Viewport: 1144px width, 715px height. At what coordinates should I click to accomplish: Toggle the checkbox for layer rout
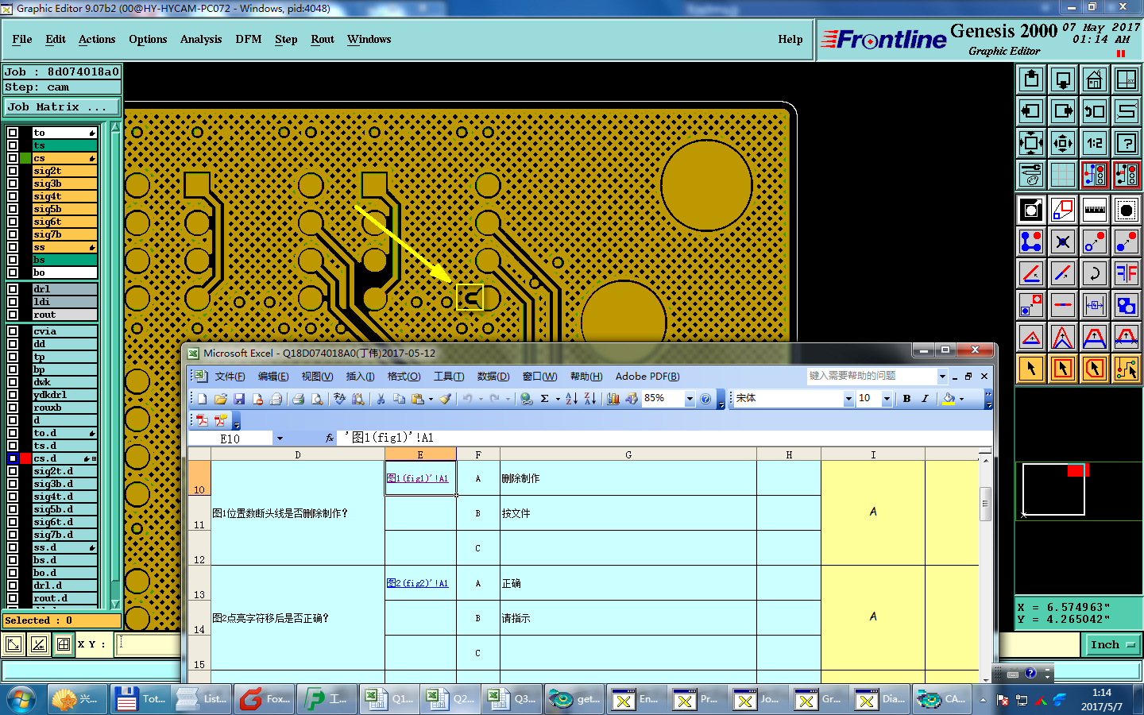(13, 315)
